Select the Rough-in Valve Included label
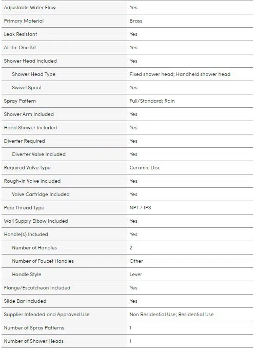Image resolution: width=256 pixels, height=350 pixels. click(32, 181)
